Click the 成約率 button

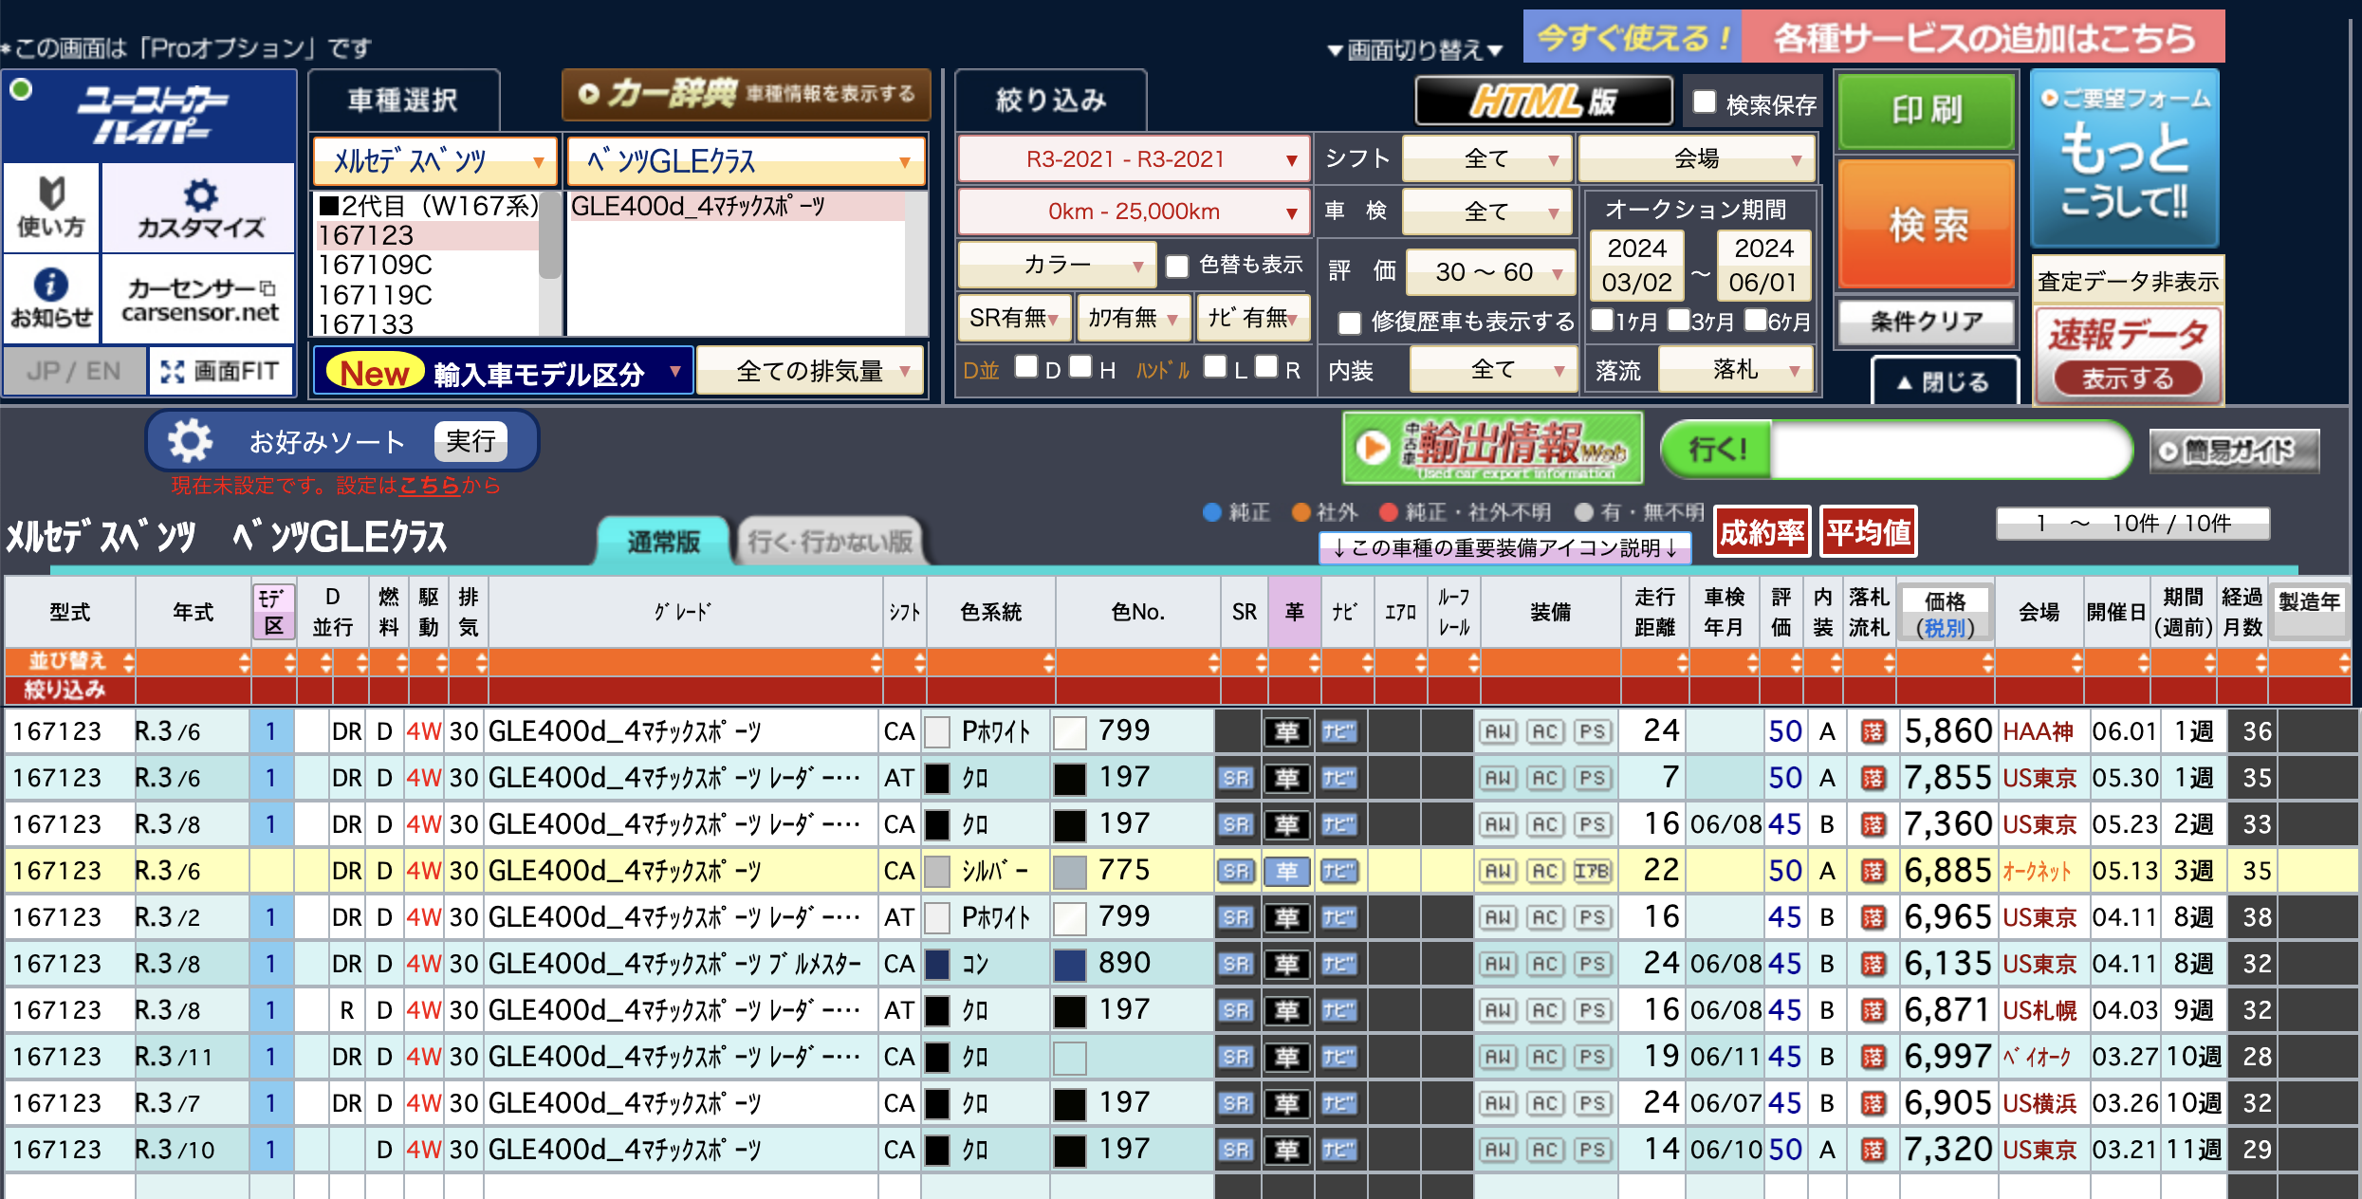1762,532
